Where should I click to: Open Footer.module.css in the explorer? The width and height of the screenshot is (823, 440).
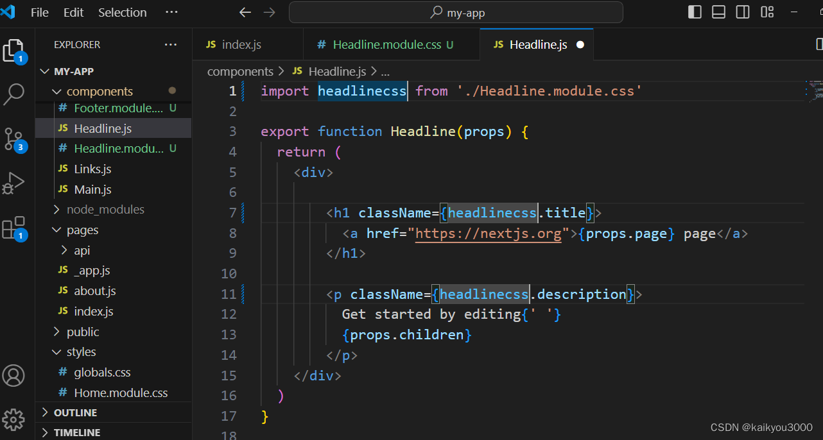coord(113,108)
